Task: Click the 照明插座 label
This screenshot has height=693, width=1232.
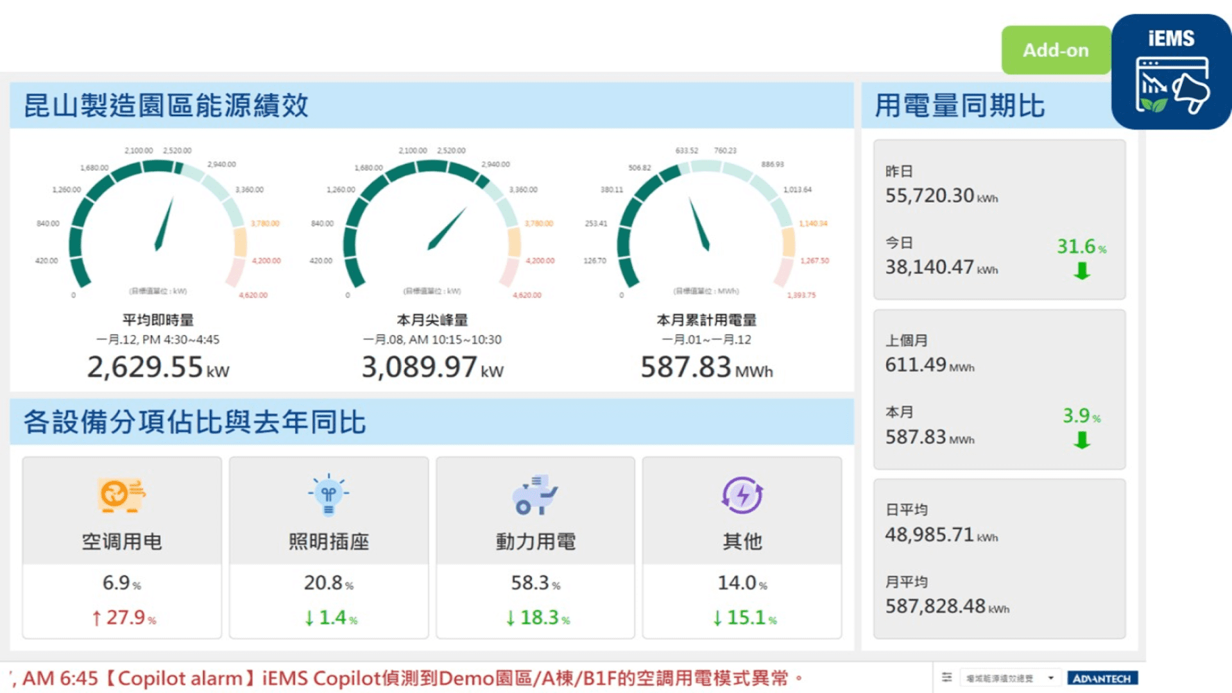Action: (x=329, y=542)
